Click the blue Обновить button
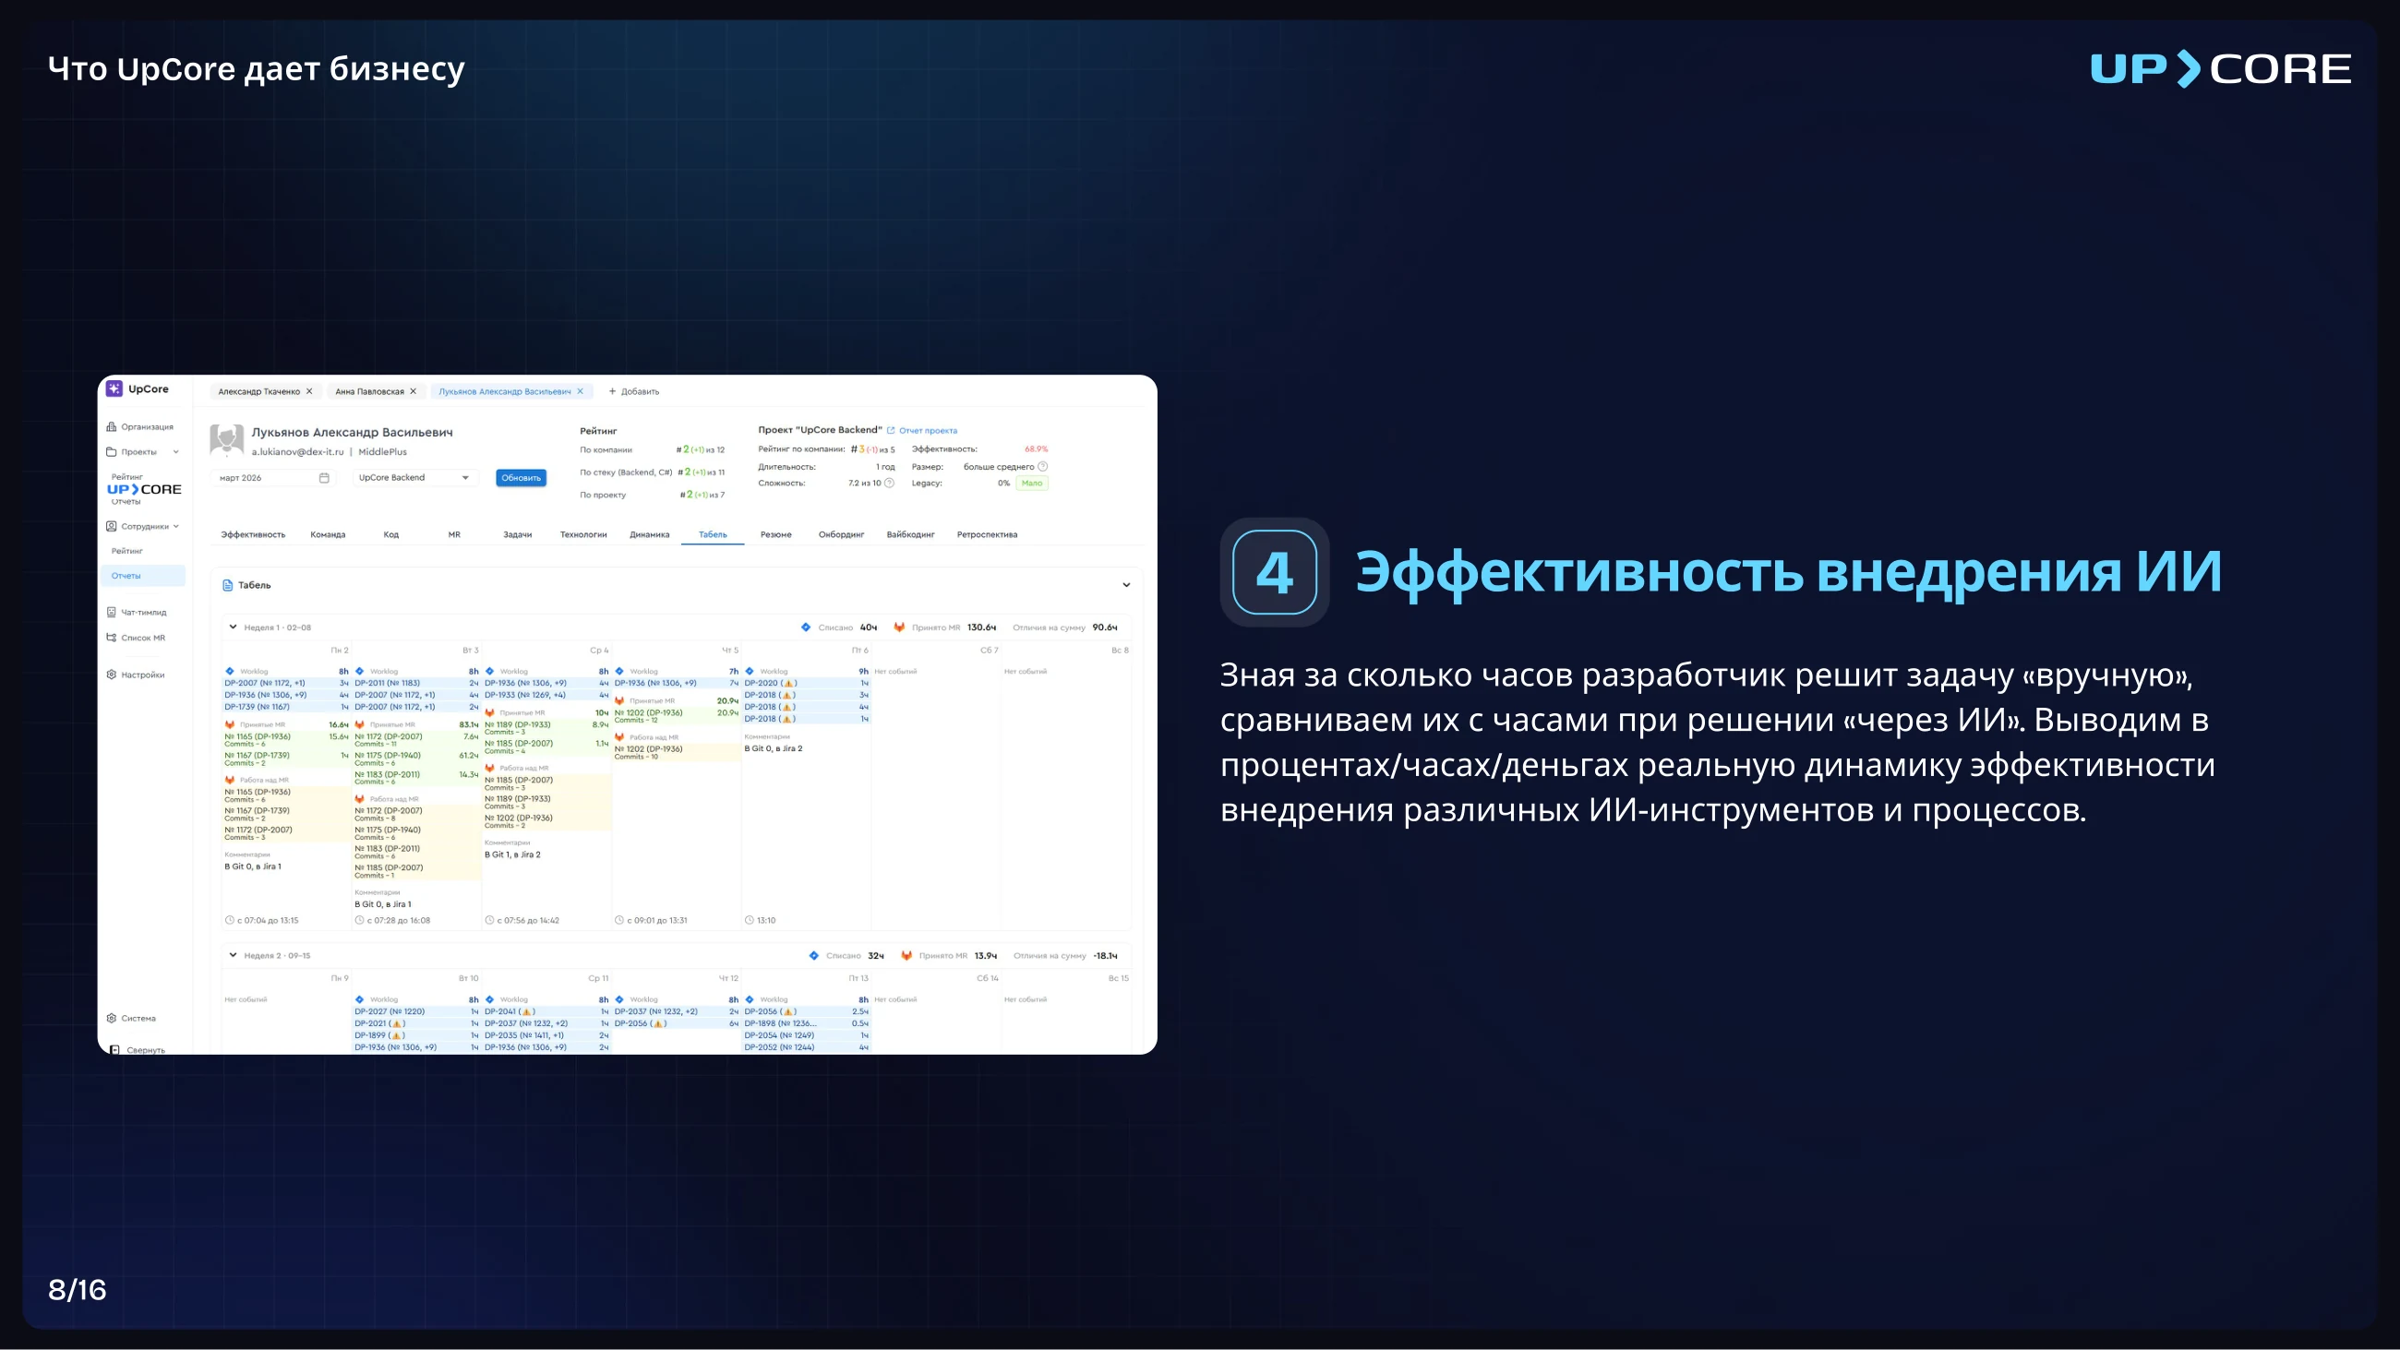This screenshot has width=2400, height=1350. coord(521,478)
